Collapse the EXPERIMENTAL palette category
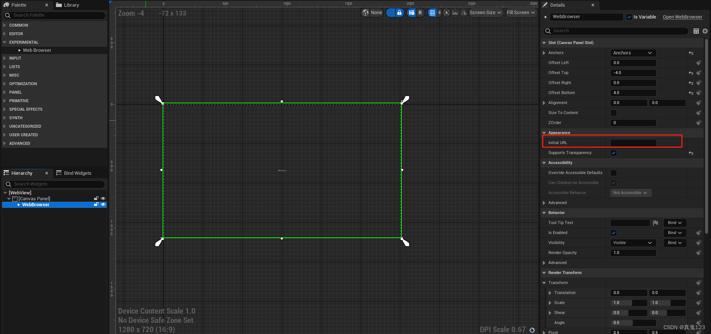711x334 pixels. (x=4, y=42)
